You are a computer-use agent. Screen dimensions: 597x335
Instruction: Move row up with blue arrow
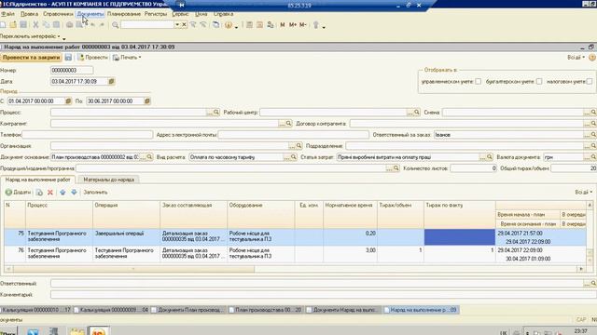[x=62, y=193]
